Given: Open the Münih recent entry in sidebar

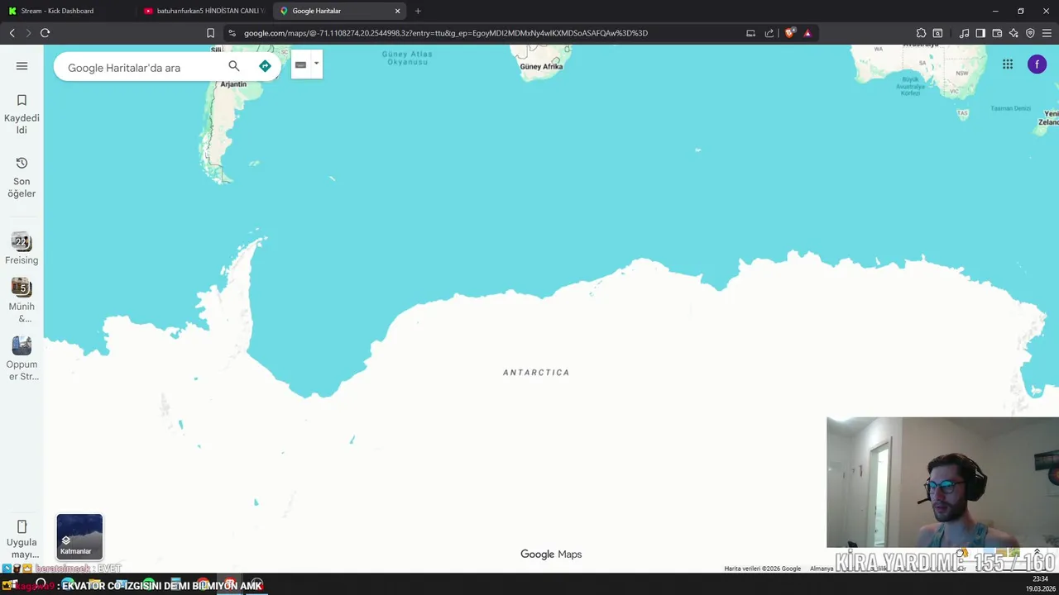Looking at the screenshot, I should tap(22, 301).
